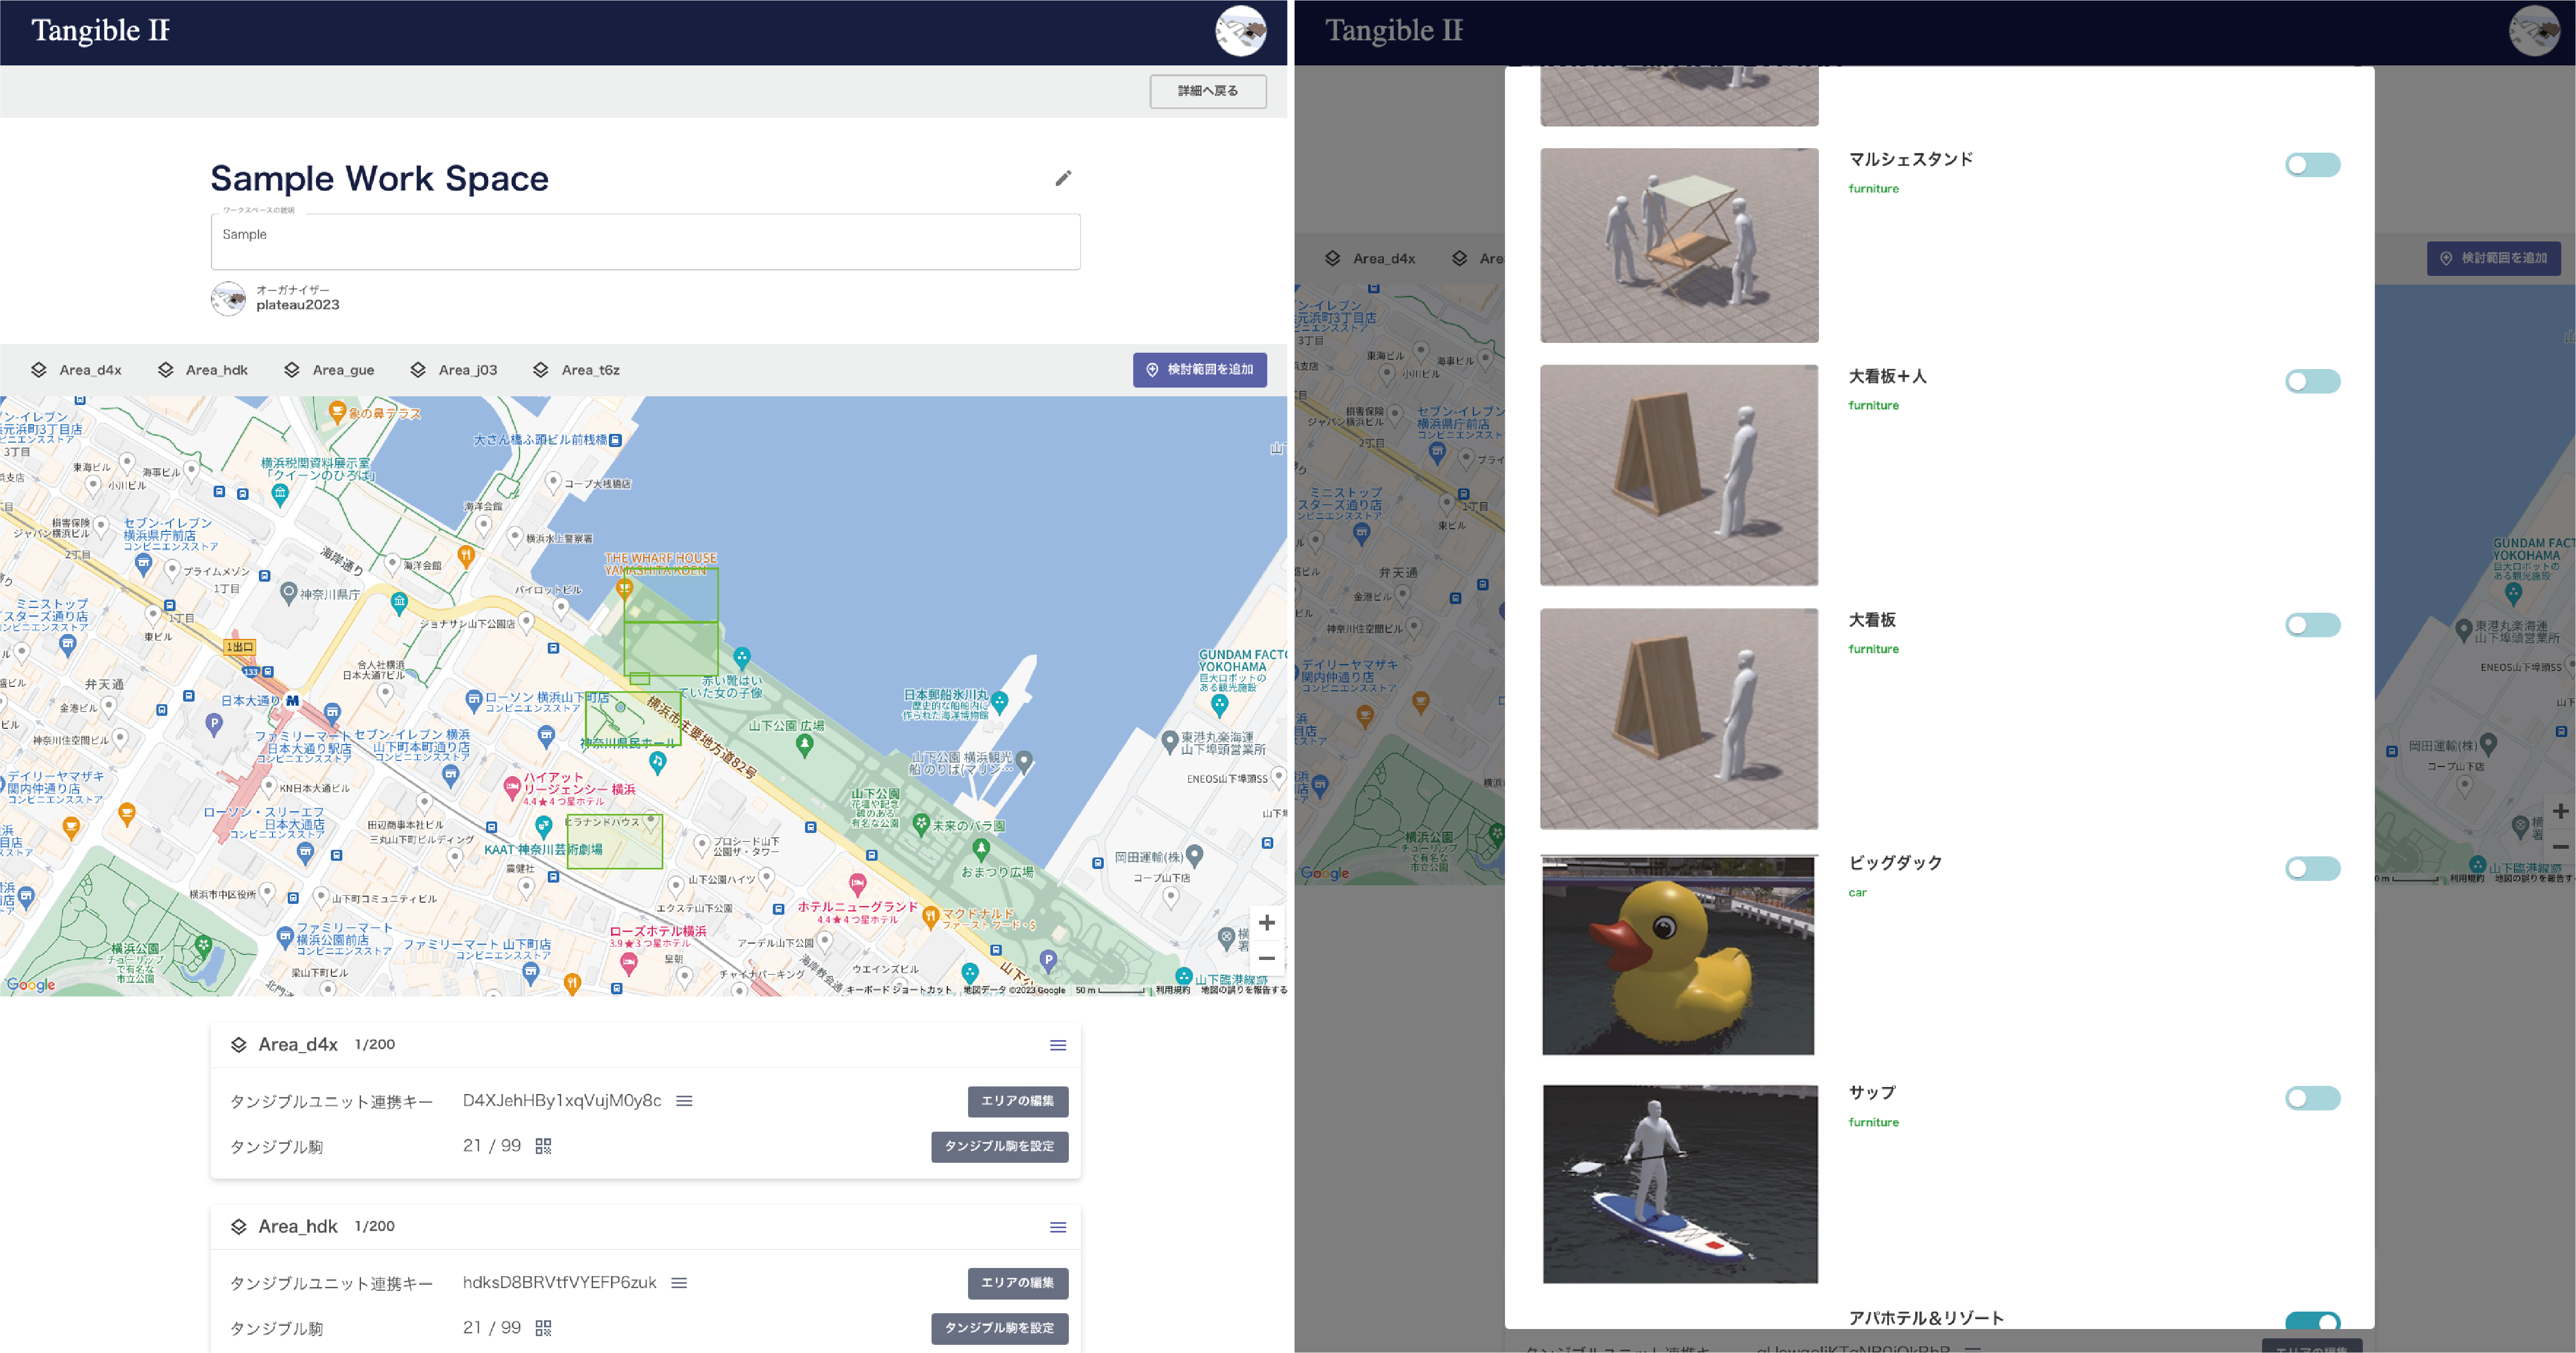The height and width of the screenshot is (1353, 2576).
Task: Click the Tangible II logo in right window
Action: pyautogui.click(x=1394, y=31)
